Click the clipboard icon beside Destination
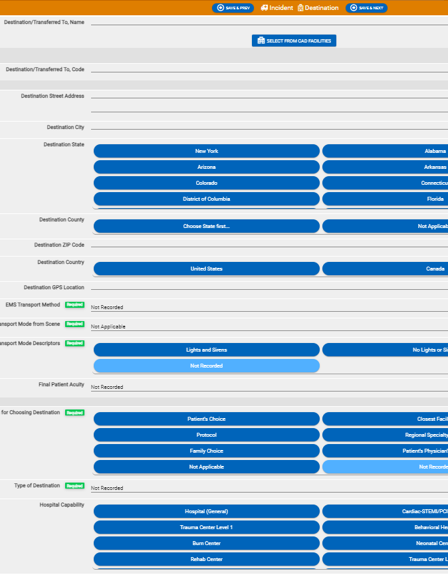The image size is (448, 577). click(x=300, y=8)
